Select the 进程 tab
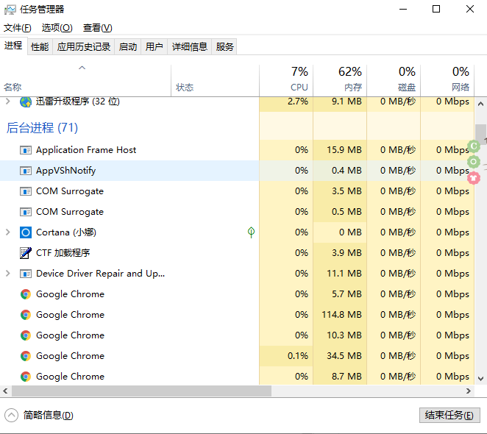The width and height of the screenshot is (487, 434). [13, 46]
